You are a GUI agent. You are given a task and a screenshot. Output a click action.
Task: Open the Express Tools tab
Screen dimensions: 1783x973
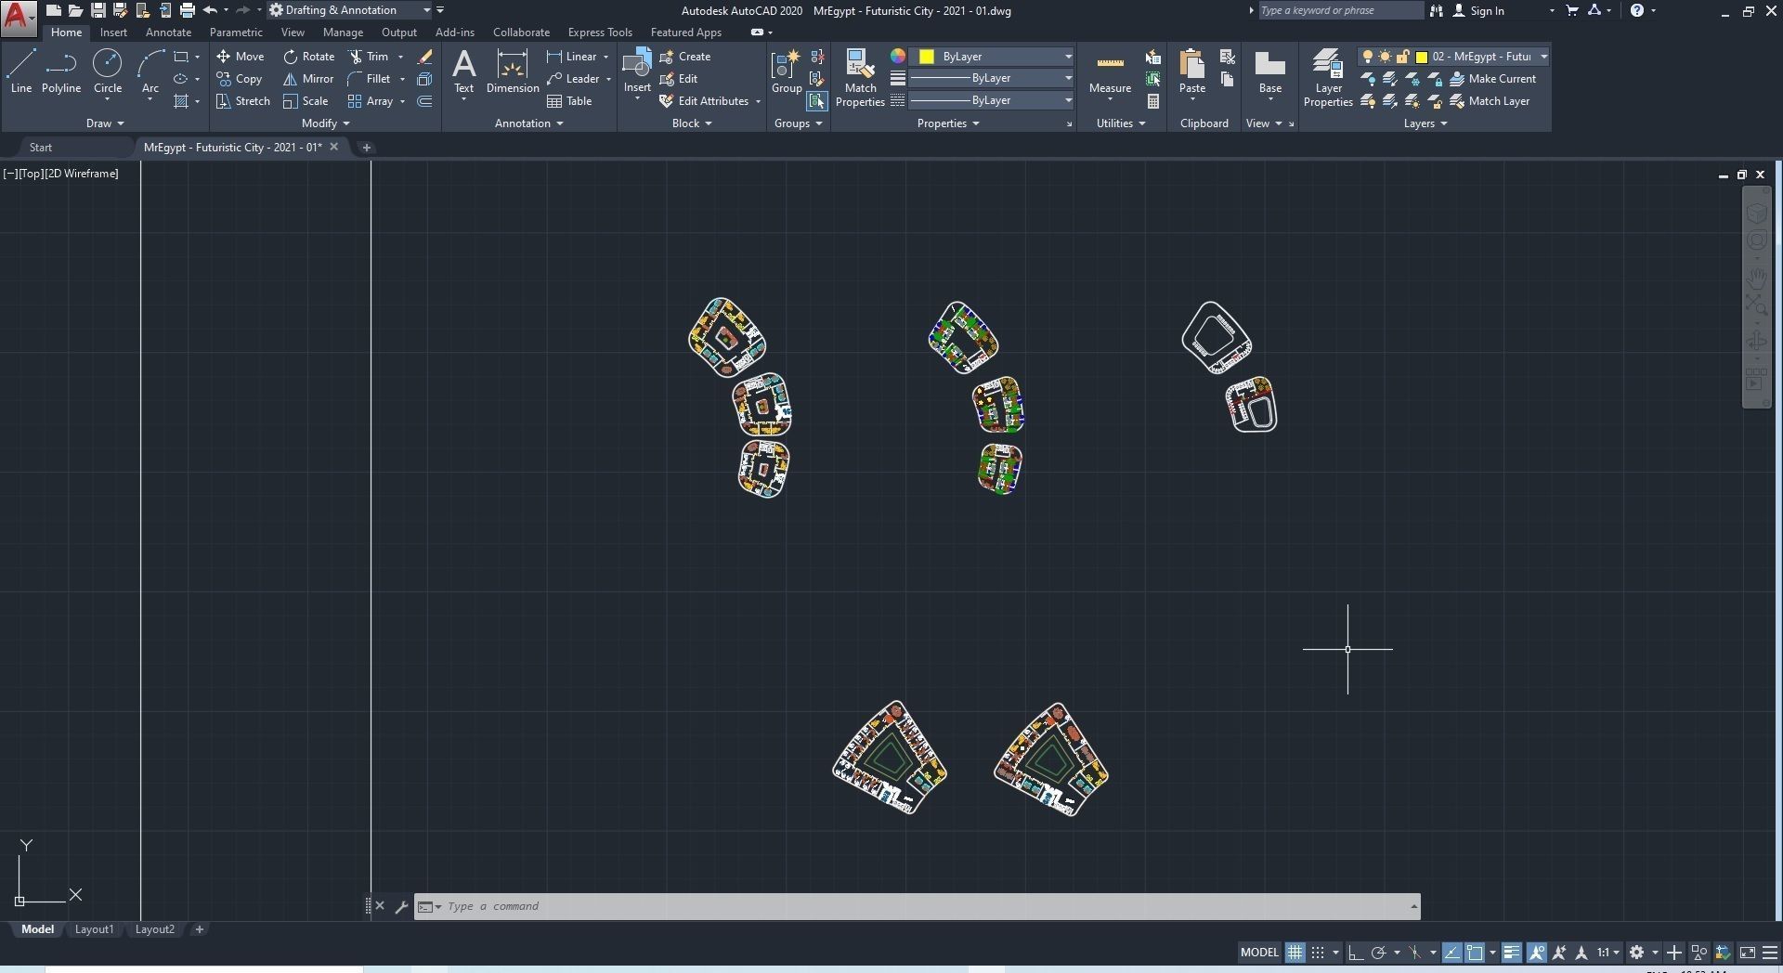600,32
